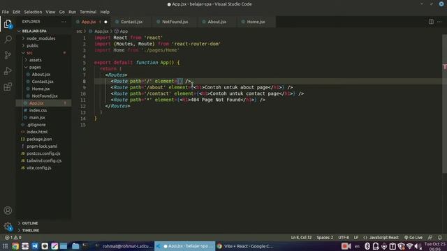This screenshot has height=251, width=447.
Task: Click the src breadcrumb segment
Action: (79, 31)
